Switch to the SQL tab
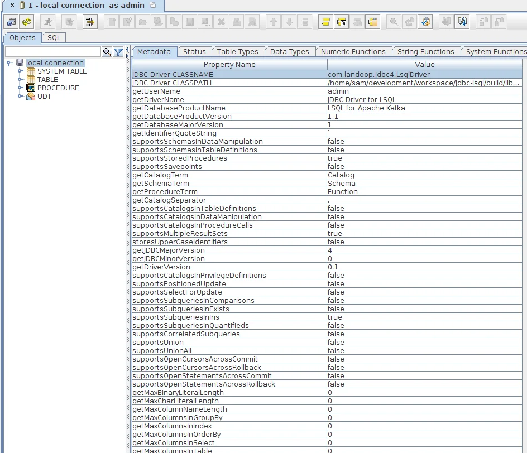 pyautogui.click(x=54, y=37)
